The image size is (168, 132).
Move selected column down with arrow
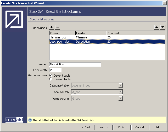(163, 27)
